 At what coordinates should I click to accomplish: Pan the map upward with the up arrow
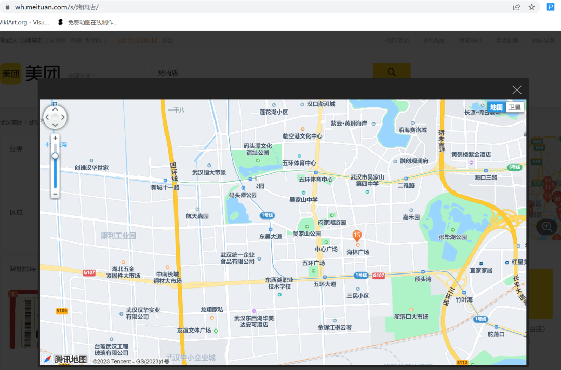(x=55, y=109)
